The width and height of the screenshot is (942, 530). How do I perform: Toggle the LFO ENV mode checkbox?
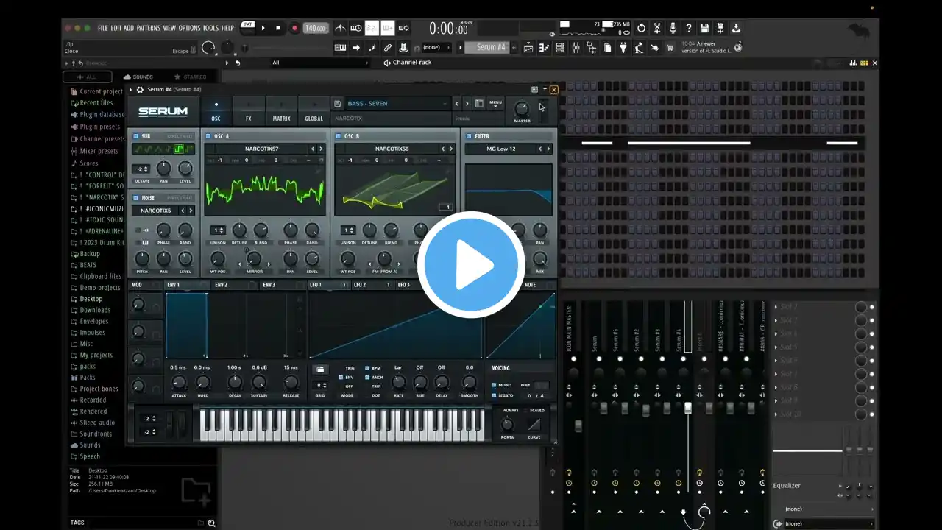click(341, 377)
